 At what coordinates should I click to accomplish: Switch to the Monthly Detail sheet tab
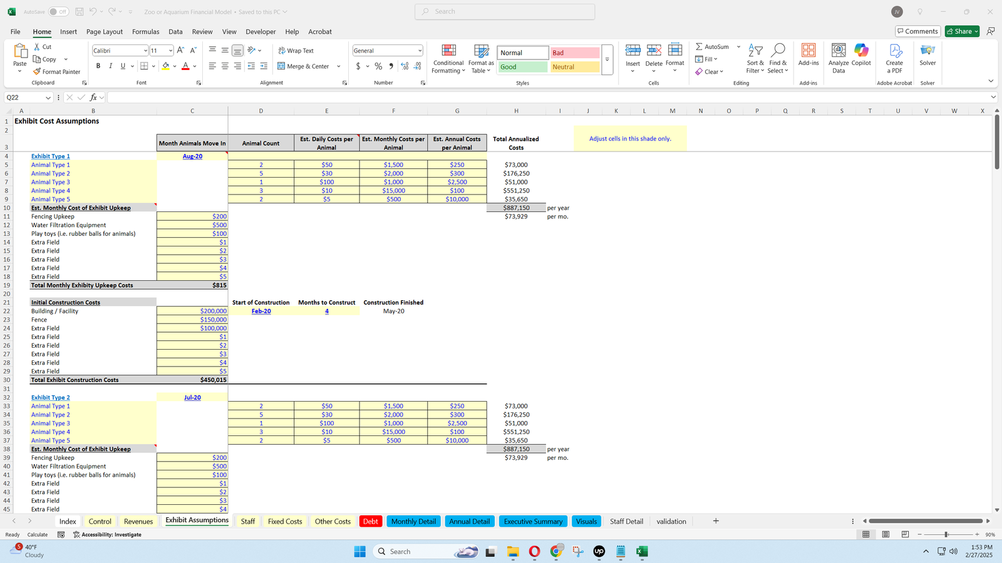tap(413, 521)
